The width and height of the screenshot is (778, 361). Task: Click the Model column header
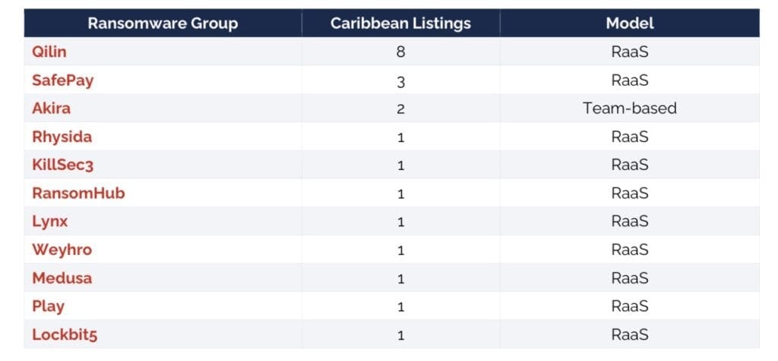click(x=630, y=24)
